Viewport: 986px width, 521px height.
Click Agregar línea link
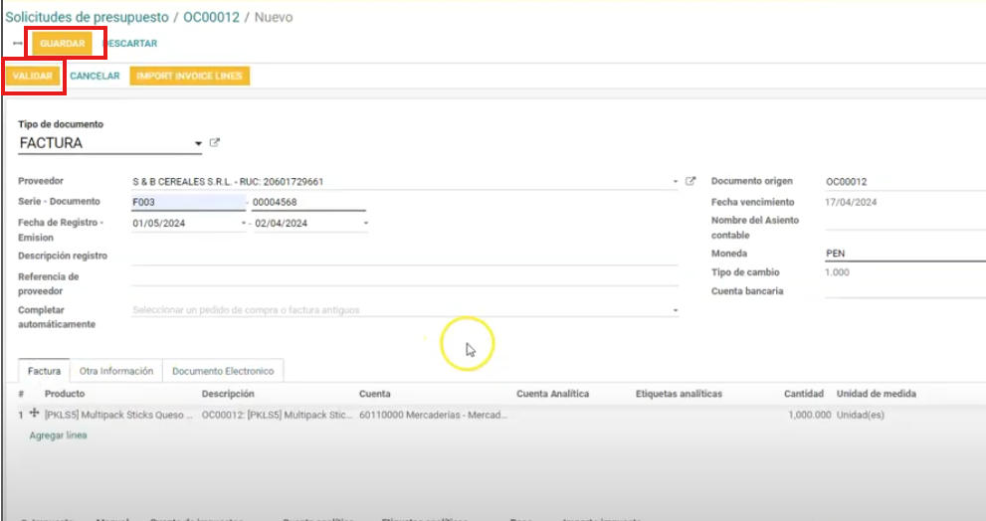tap(58, 435)
